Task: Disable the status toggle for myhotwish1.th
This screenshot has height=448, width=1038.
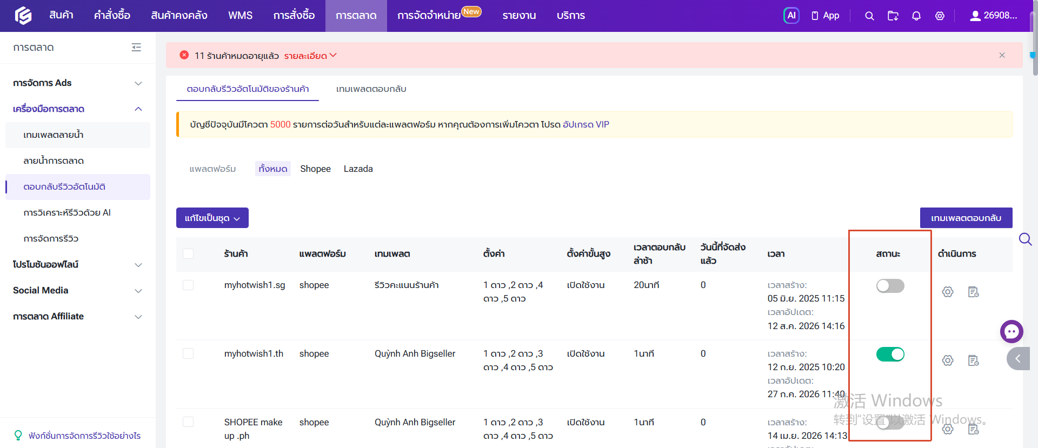Action: pos(890,355)
